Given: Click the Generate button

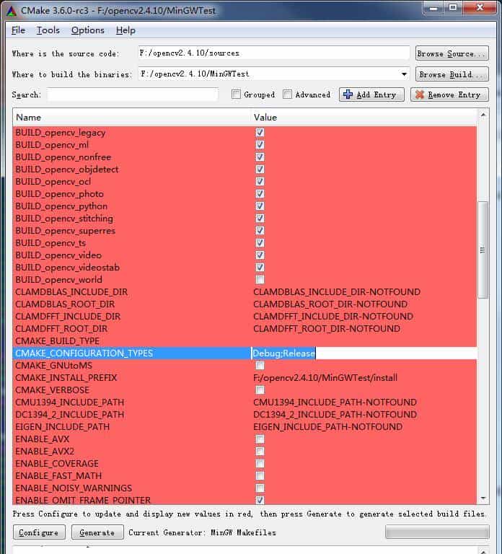Looking at the screenshot, I should pos(97,532).
